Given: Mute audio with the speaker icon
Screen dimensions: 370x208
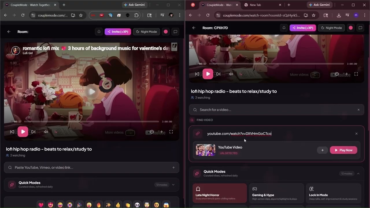Looking at the screenshot, I should [231, 74].
